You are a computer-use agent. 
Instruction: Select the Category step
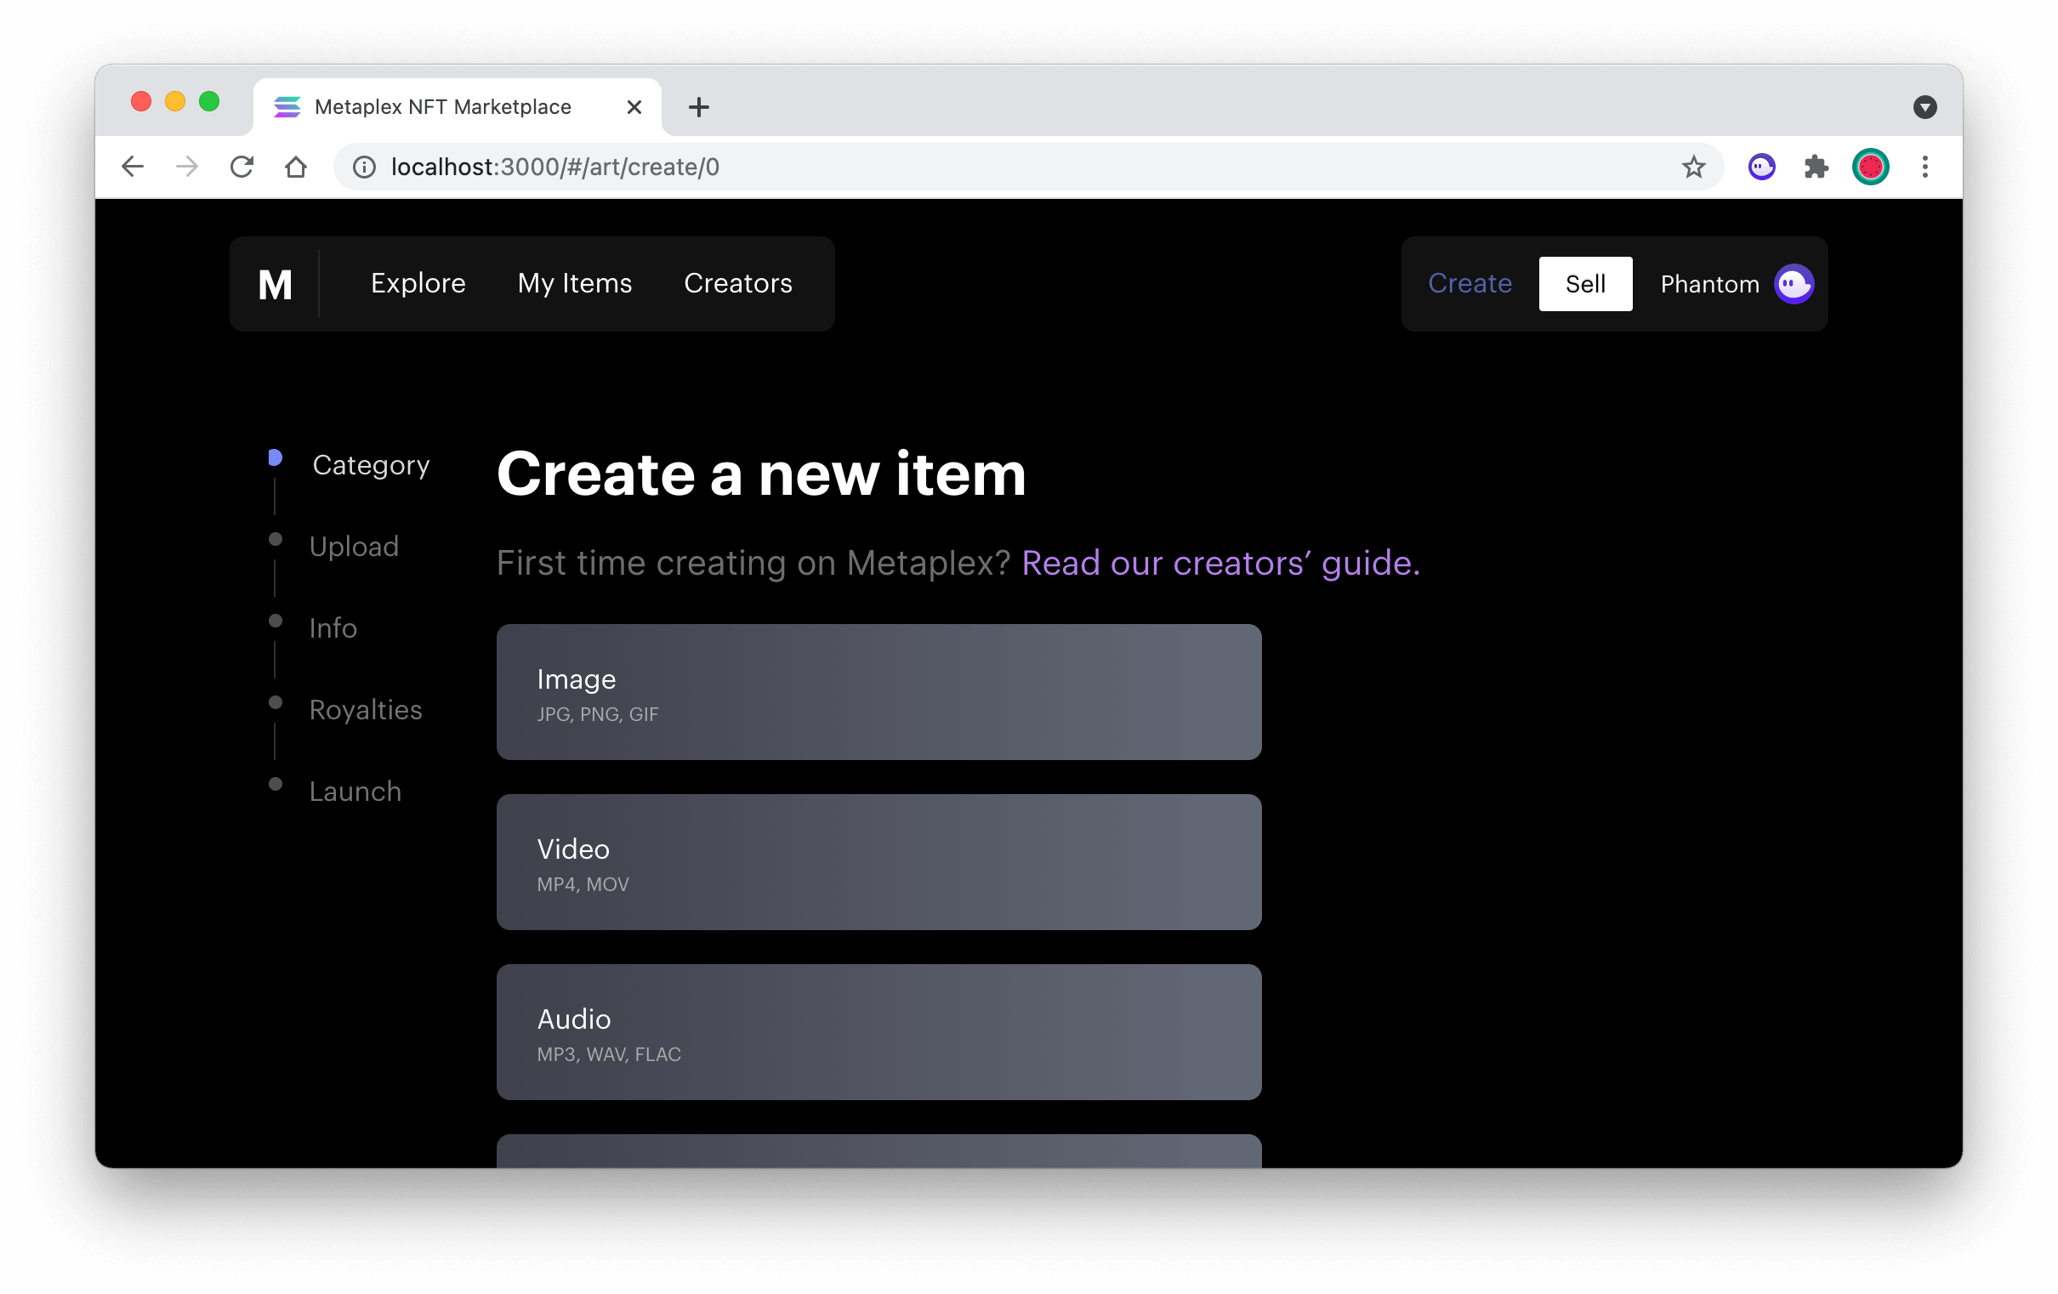pos(370,465)
